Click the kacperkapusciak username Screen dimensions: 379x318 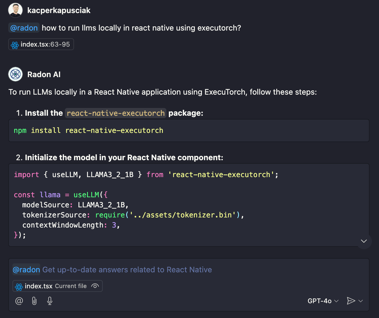pyautogui.click(x=59, y=10)
